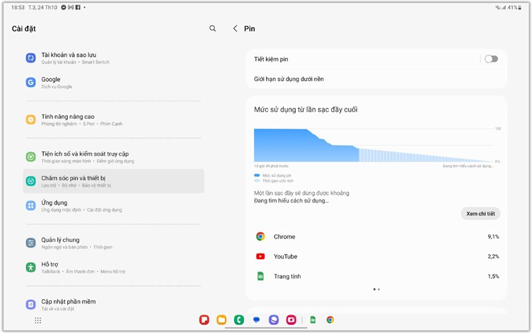532x333 pixels.
Task: Open the Ứng dụng settings item
Action: pos(114,206)
